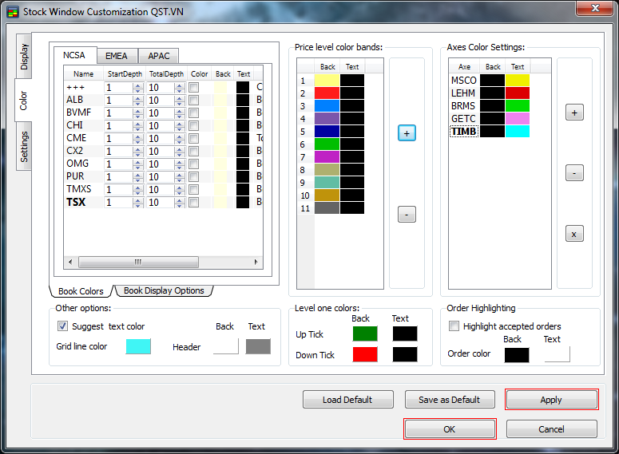The image size is (619, 454).
Task: Increase StartDepth spinner for CHI row
Action: pyautogui.click(x=137, y=123)
